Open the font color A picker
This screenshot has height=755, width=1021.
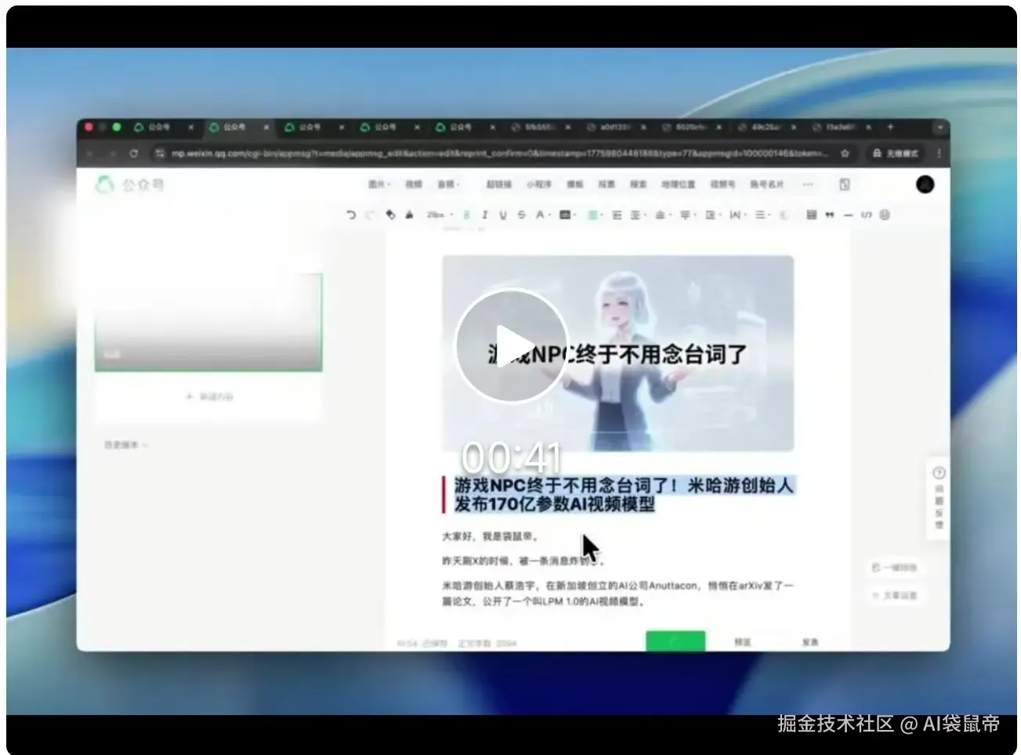[542, 215]
